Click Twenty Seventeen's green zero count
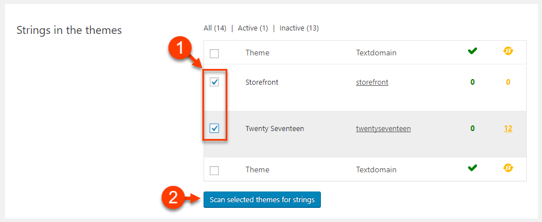This screenshot has height=222, width=542. coord(472,129)
